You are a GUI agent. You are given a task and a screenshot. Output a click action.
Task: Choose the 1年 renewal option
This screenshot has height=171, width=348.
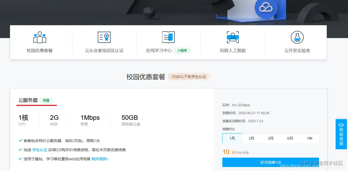click(310, 138)
